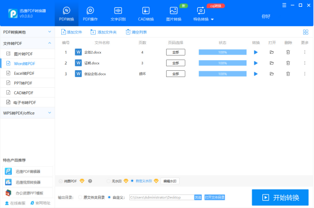Click the help question mark icon
The height and width of the screenshot is (208, 314).
[x=90, y=181]
